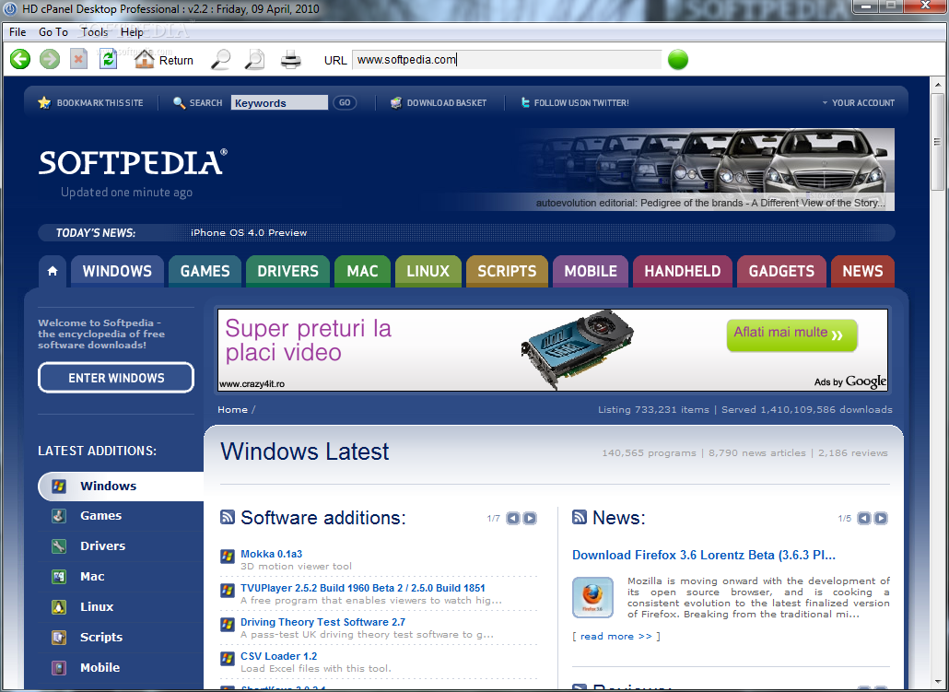Click the SOFTPEDIA logo
Viewport: 949px width, 692px height.
134,162
